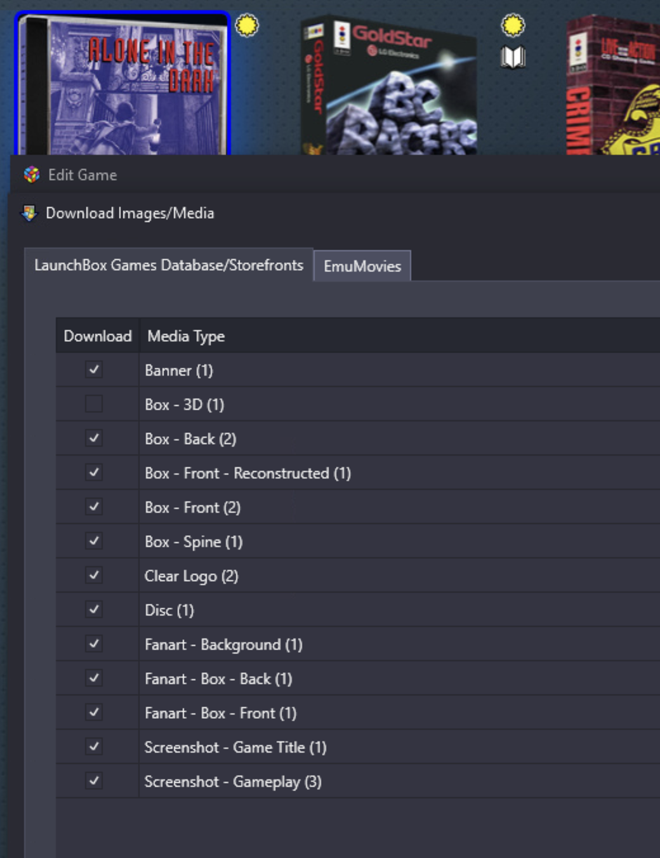The image size is (660, 858).
Task: Toggle the Fanart - Box - Back checkbox
Action: point(94,678)
